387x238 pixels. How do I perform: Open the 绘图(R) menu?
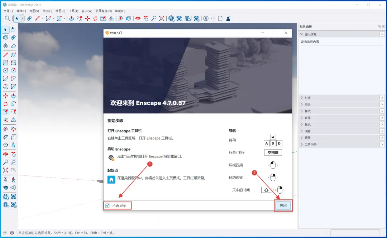pyautogui.click(x=60, y=11)
